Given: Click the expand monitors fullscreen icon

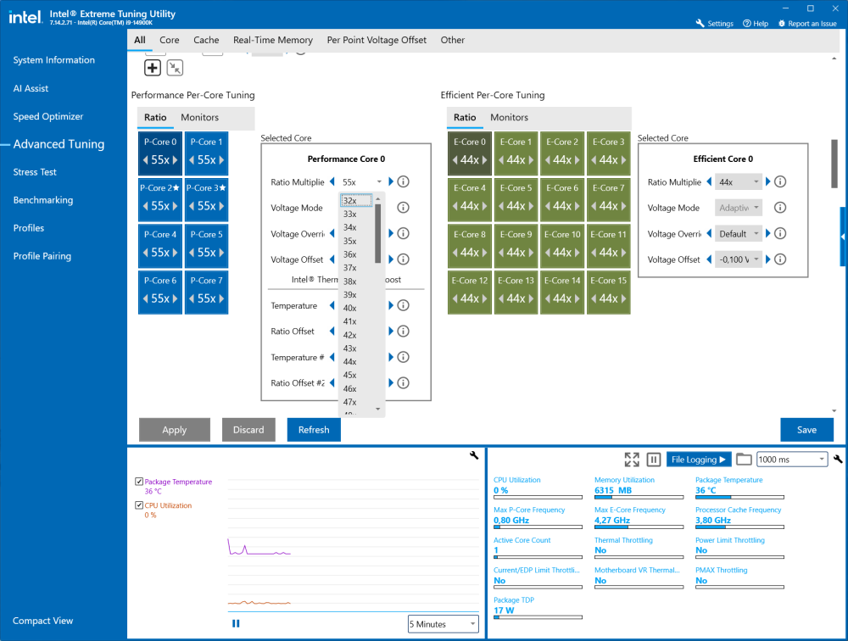Looking at the screenshot, I should [631, 460].
